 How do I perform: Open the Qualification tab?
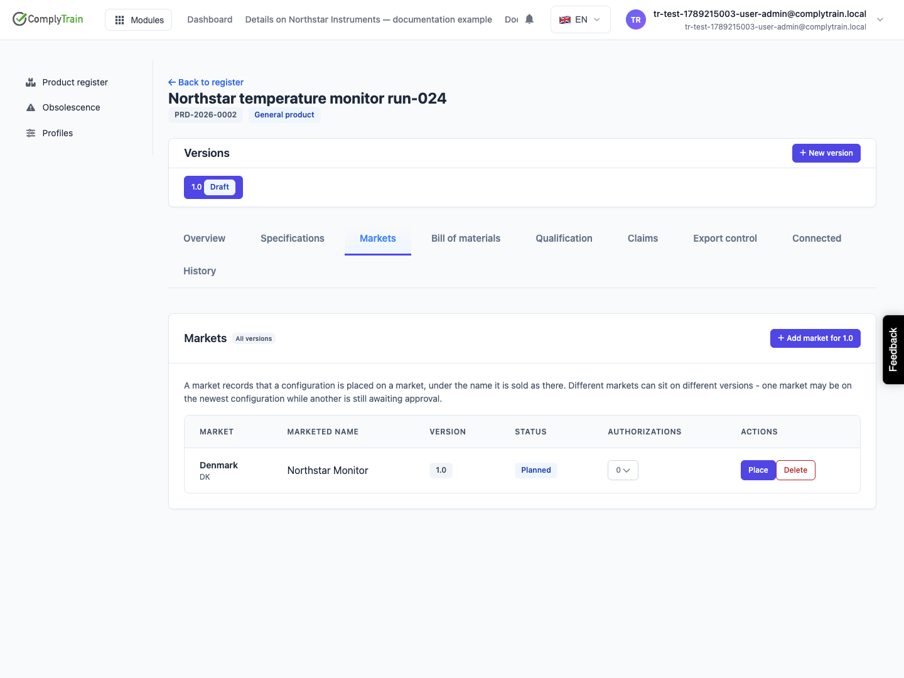pos(564,239)
